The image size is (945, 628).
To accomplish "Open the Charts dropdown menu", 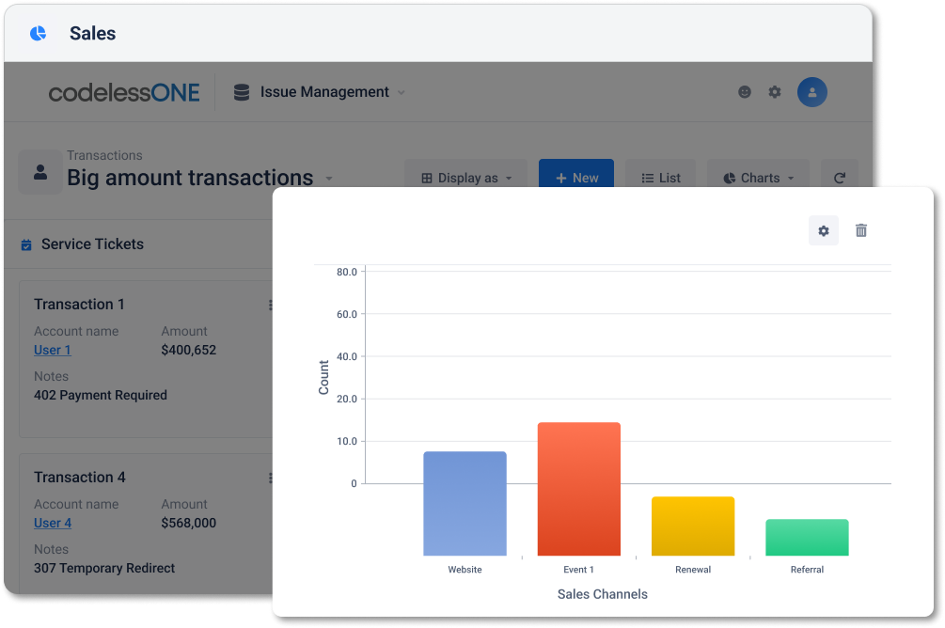I will 758,178.
